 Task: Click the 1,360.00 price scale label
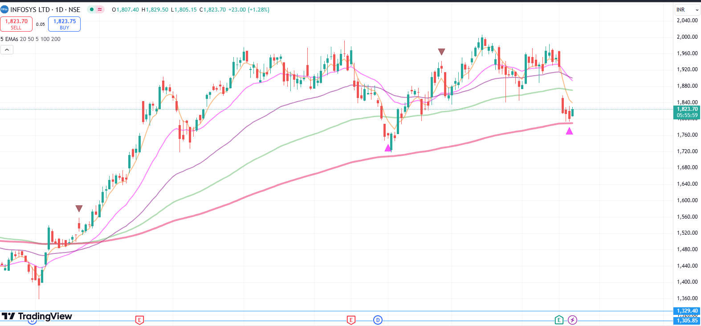coord(687,298)
